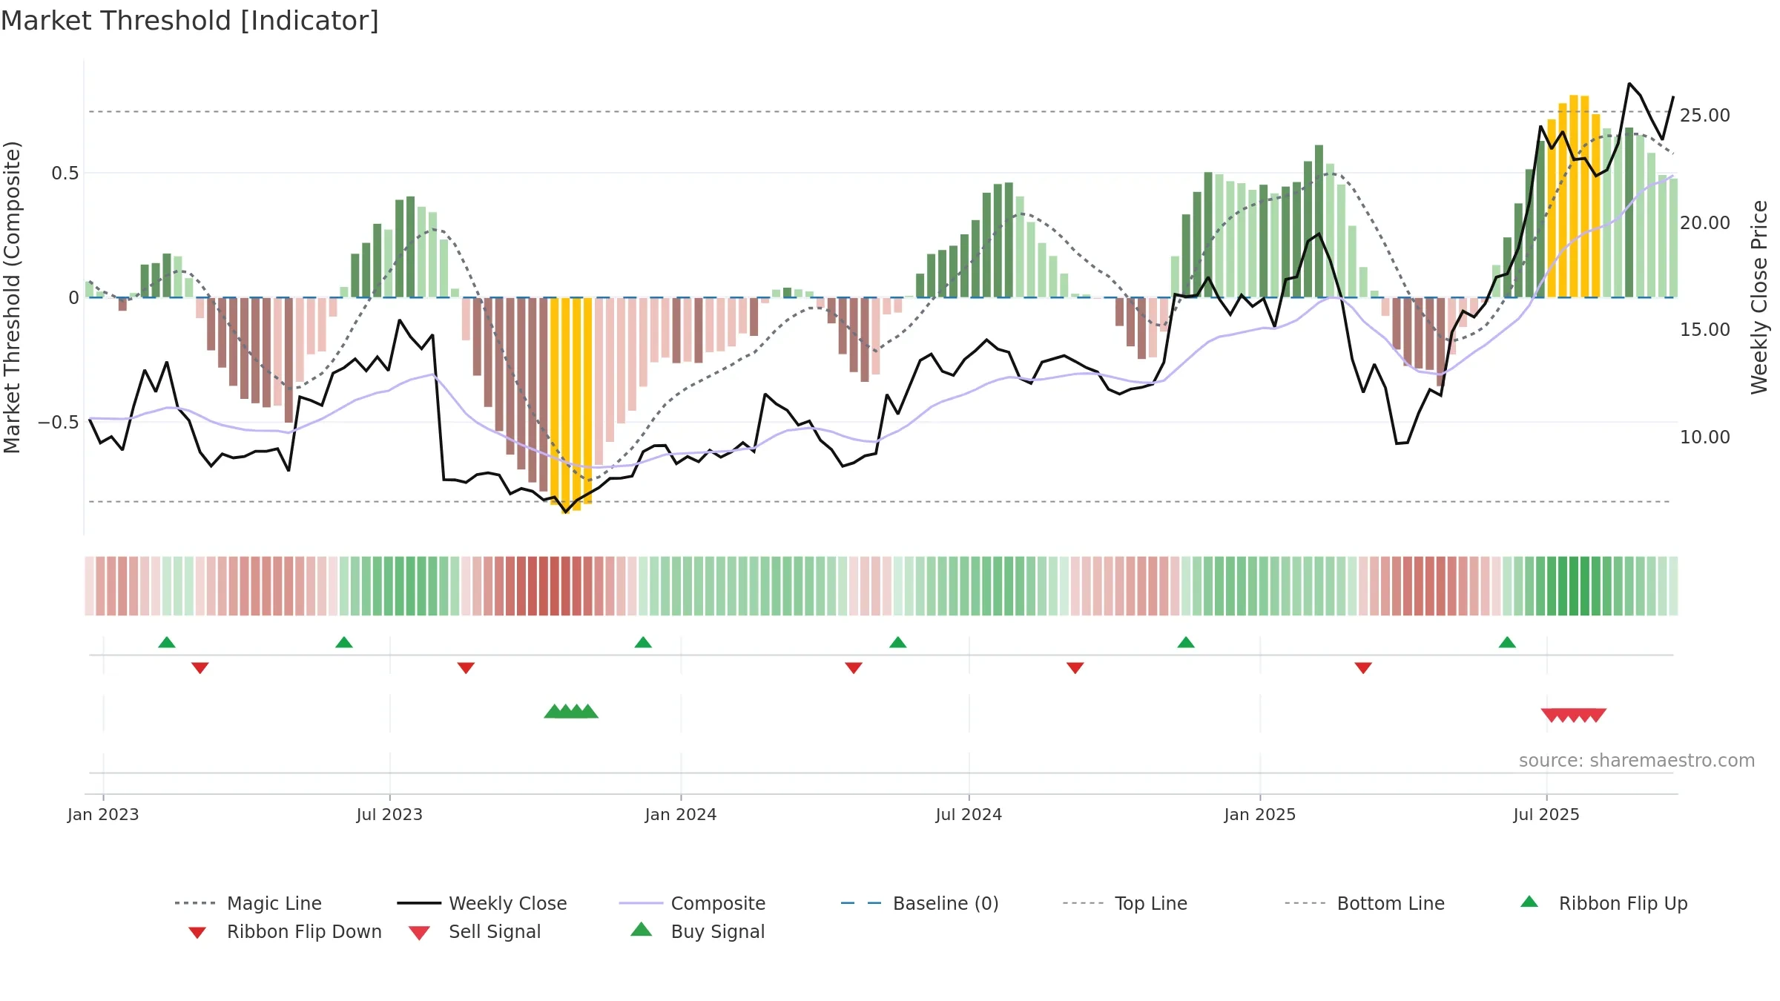Click the red flip-down triangle after Jul 2023
The height and width of the screenshot is (1001, 1780).
click(x=466, y=668)
